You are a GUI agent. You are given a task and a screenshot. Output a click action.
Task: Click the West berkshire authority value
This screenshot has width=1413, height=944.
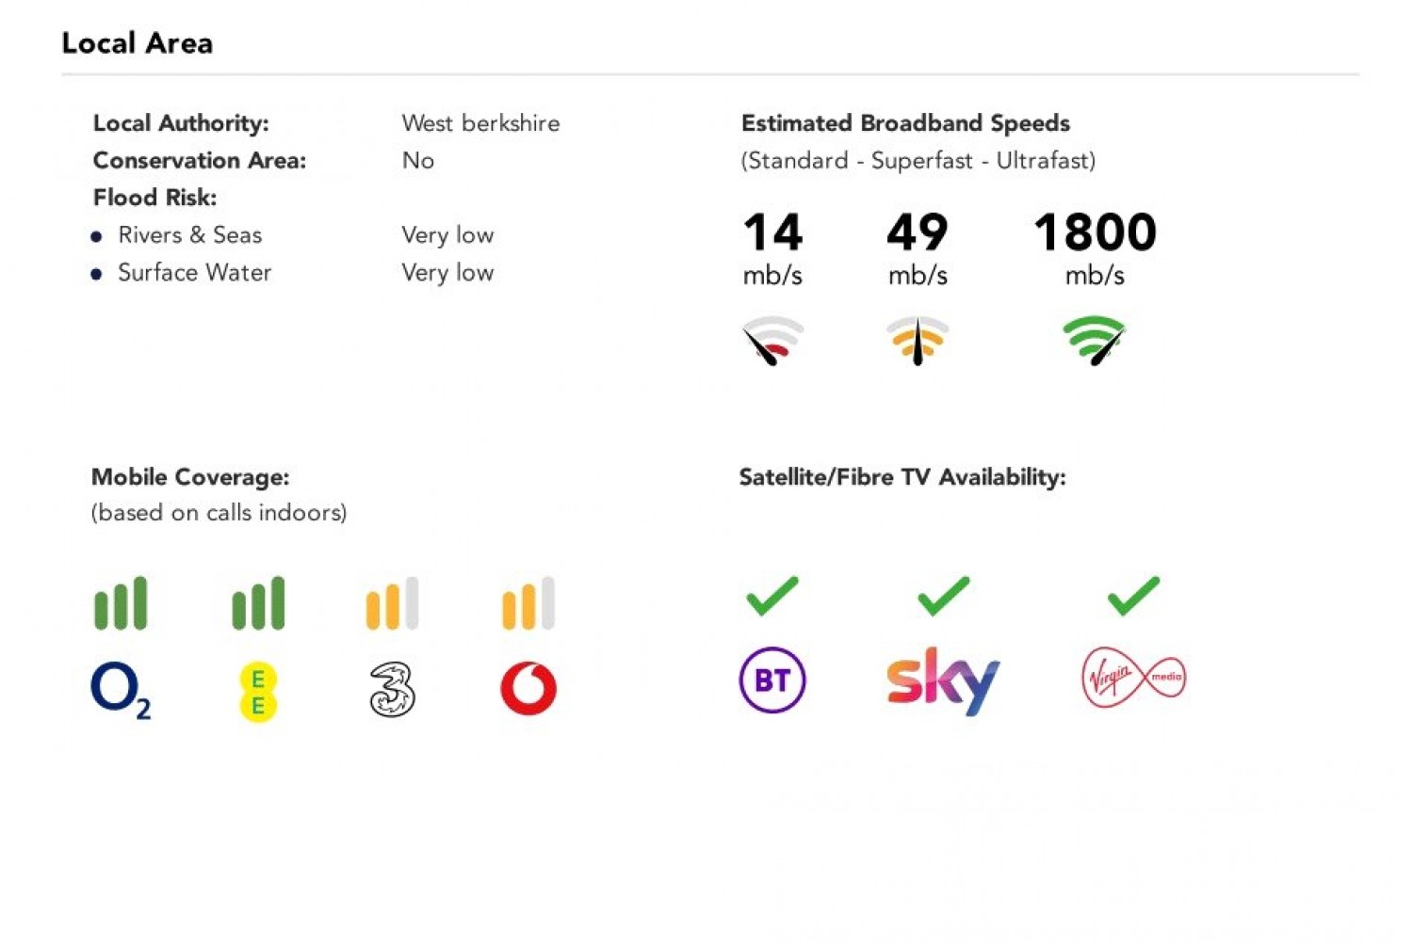[480, 123]
